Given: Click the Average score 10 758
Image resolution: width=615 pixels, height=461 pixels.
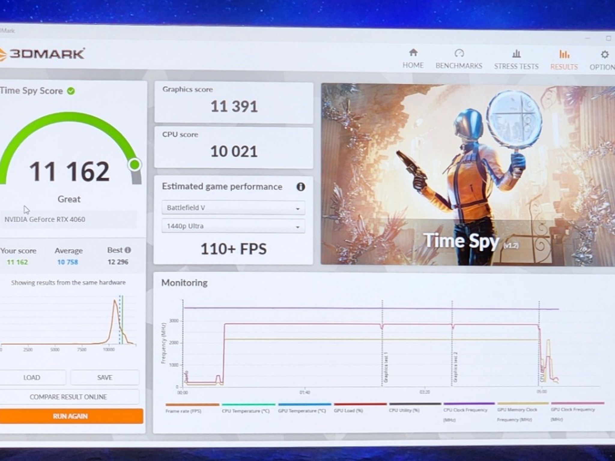Looking at the screenshot, I should (68, 262).
